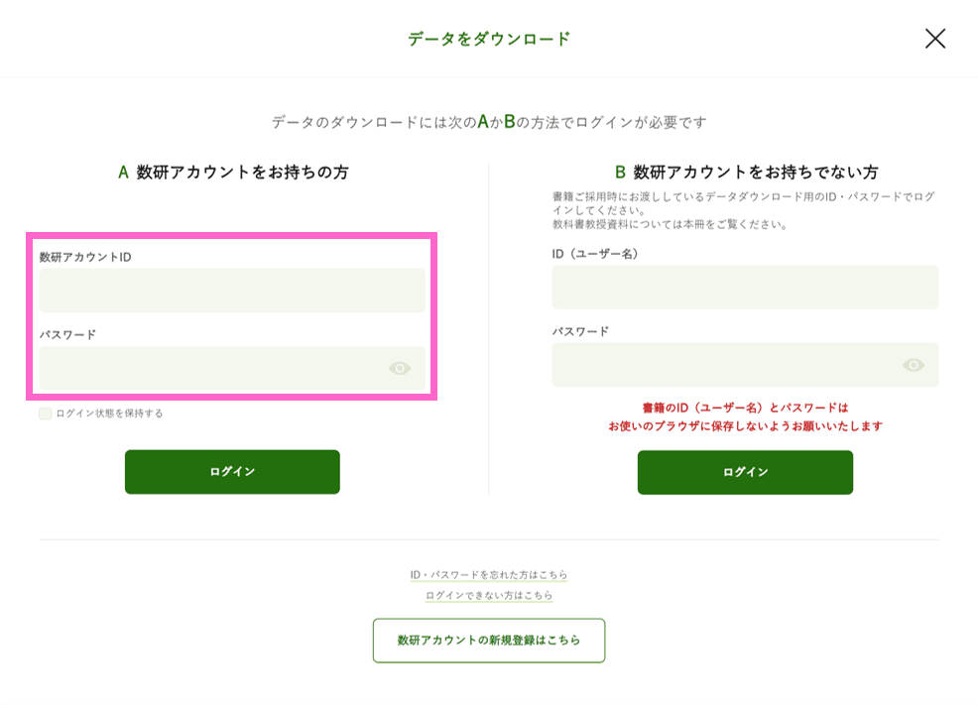Click the red browser-save warning text

745,416
